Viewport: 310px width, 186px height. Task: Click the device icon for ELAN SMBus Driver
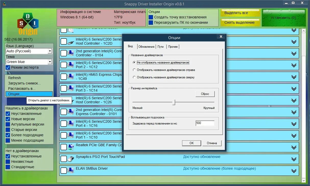71,171
